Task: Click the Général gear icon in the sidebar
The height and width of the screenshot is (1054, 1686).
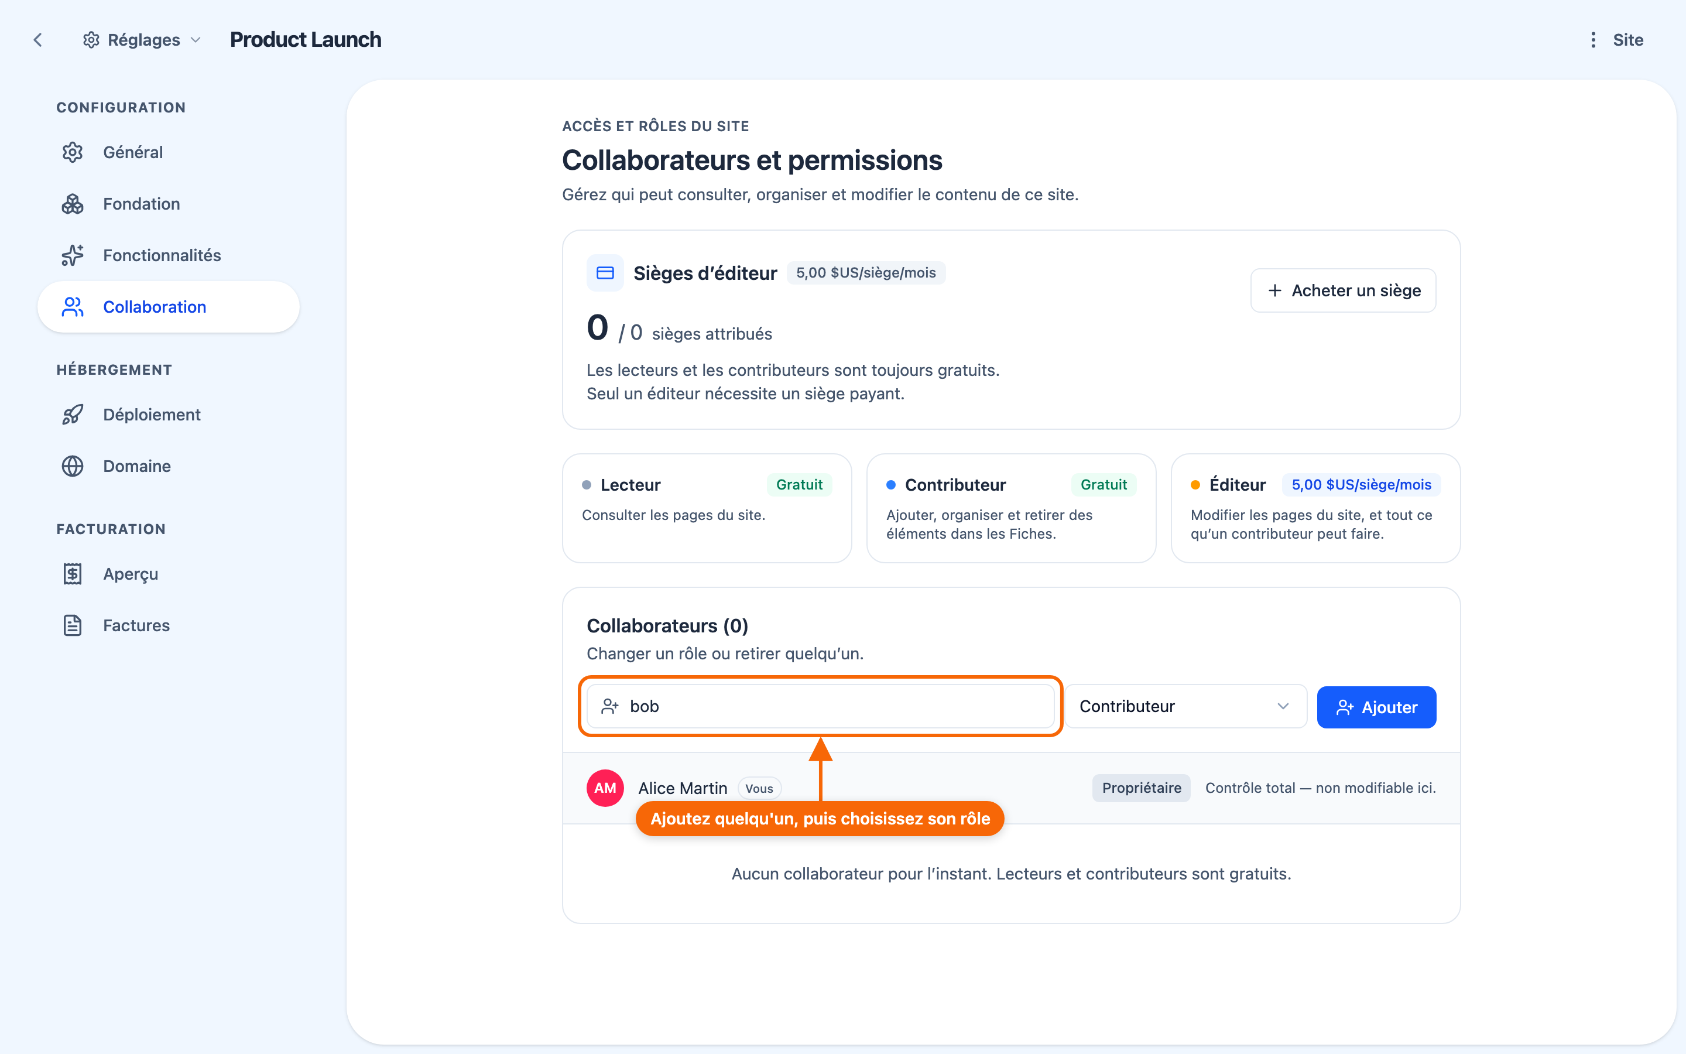Action: pyautogui.click(x=73, y=152)
